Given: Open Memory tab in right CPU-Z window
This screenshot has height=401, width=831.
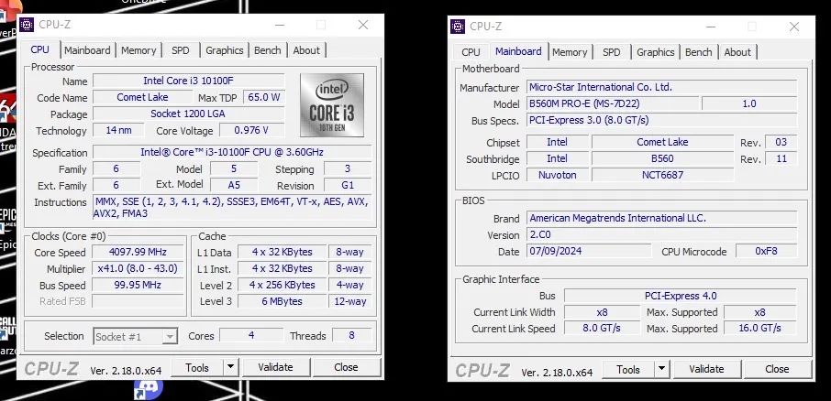Looking at the screenshot, I should pyautogui.click(x=570, y=52).
